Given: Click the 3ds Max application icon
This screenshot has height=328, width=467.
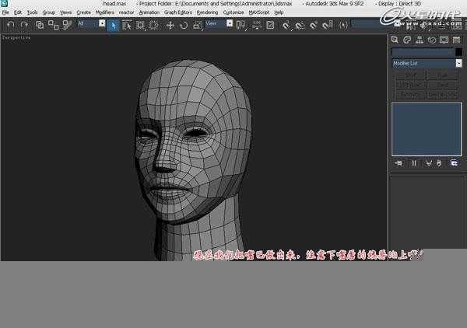Looking at the screenshot, I should point(4,3).
